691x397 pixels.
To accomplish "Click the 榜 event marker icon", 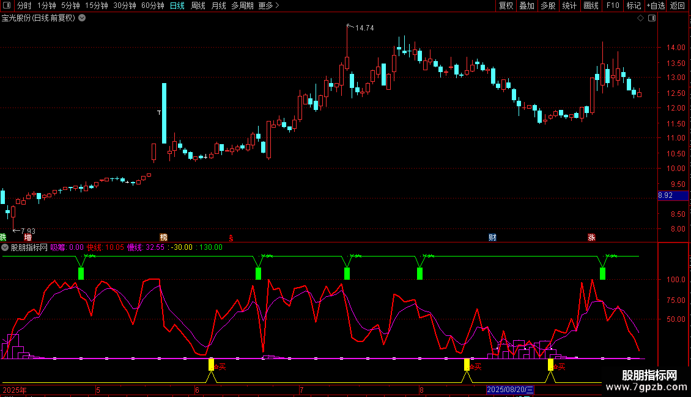I will pos(163,237).
